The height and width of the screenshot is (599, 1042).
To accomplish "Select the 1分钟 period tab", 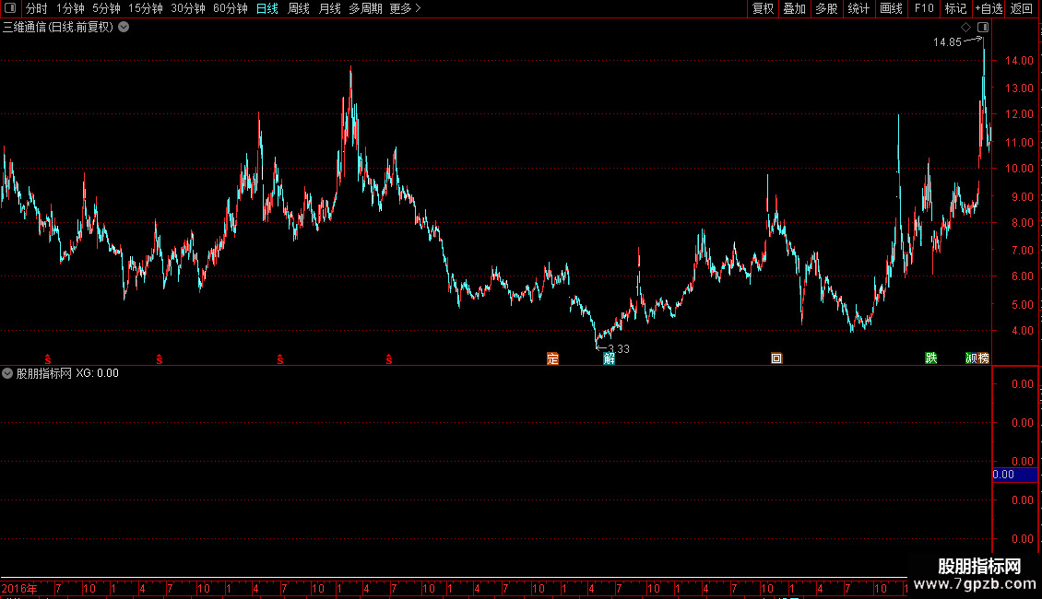I will tap(70, 8).
